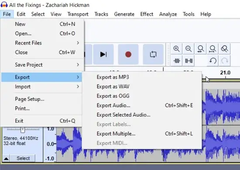This screenshot has width=240, height=170.
Task: Open the Generate menu
Action: click(124, 14)
